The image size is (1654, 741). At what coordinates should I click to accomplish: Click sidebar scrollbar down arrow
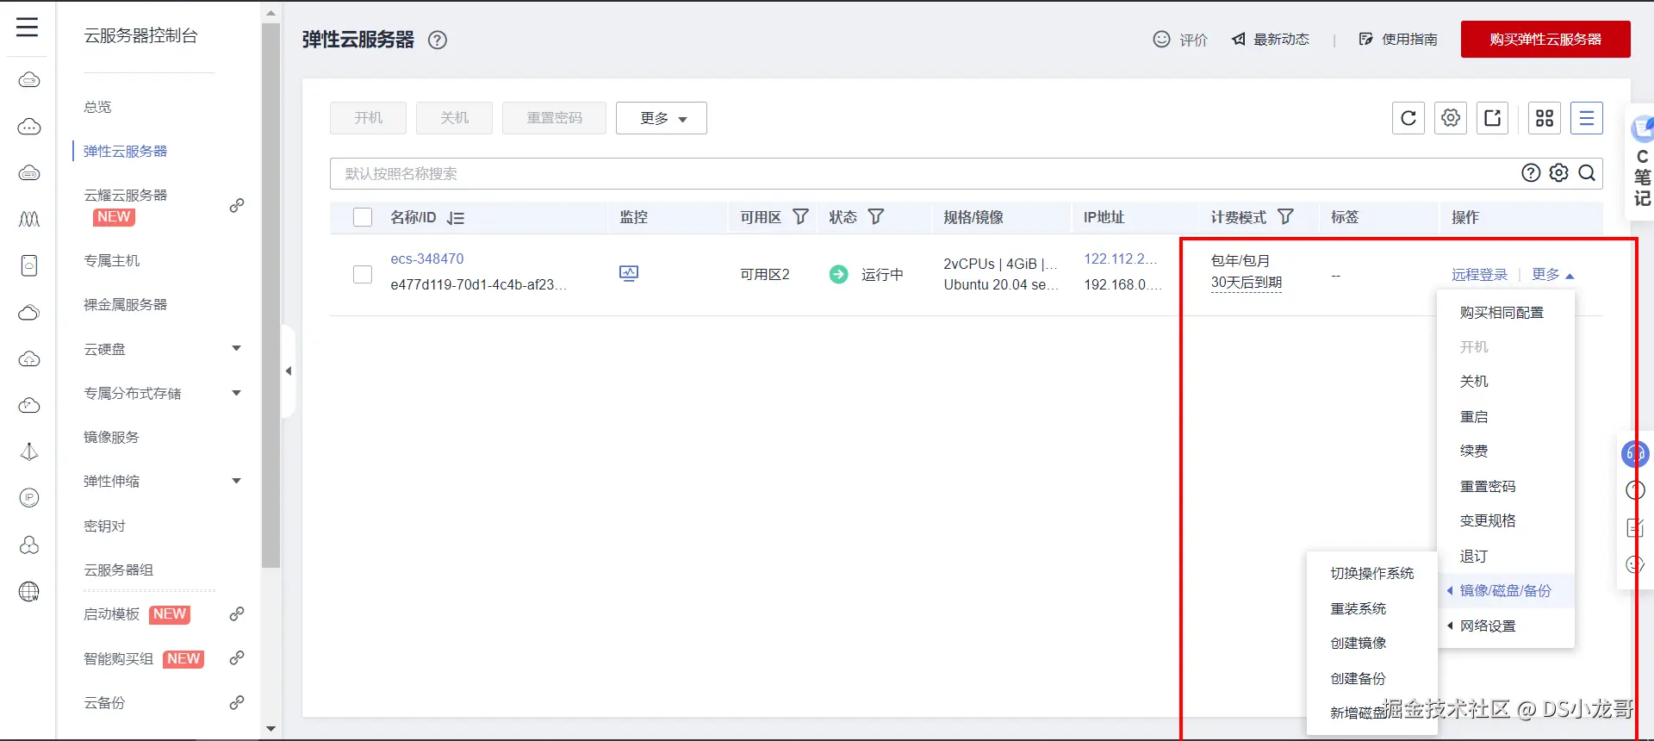click(270, 729)
